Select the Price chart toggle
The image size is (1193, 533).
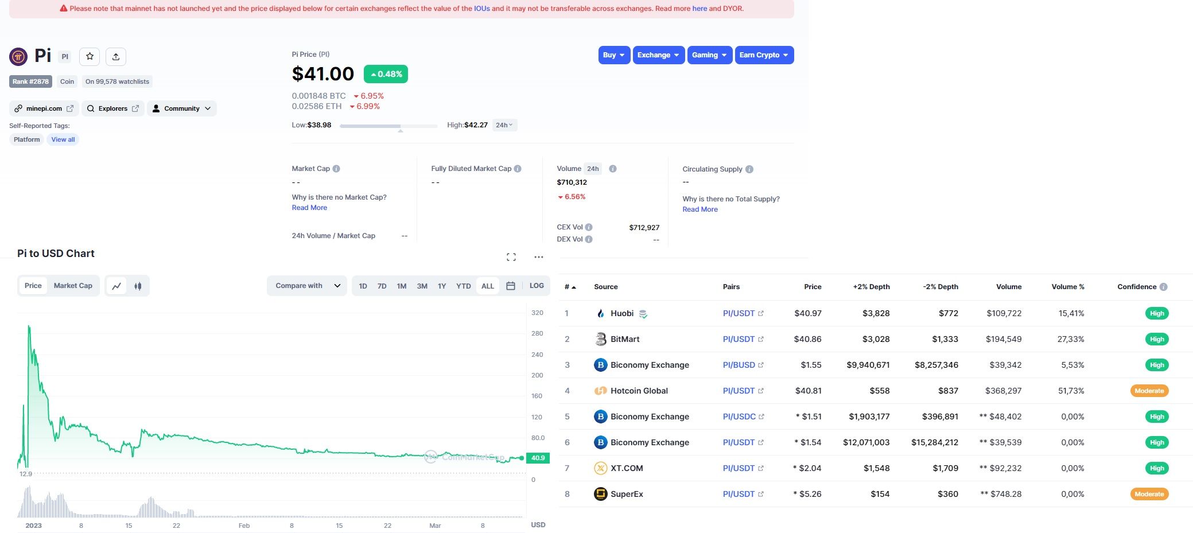pos(33,286)
